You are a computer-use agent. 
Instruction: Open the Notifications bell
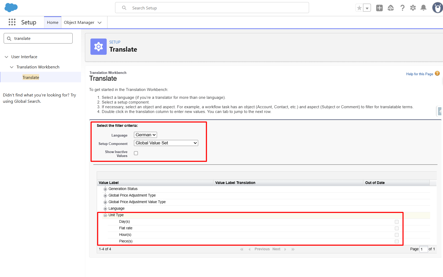pos(423,8)
